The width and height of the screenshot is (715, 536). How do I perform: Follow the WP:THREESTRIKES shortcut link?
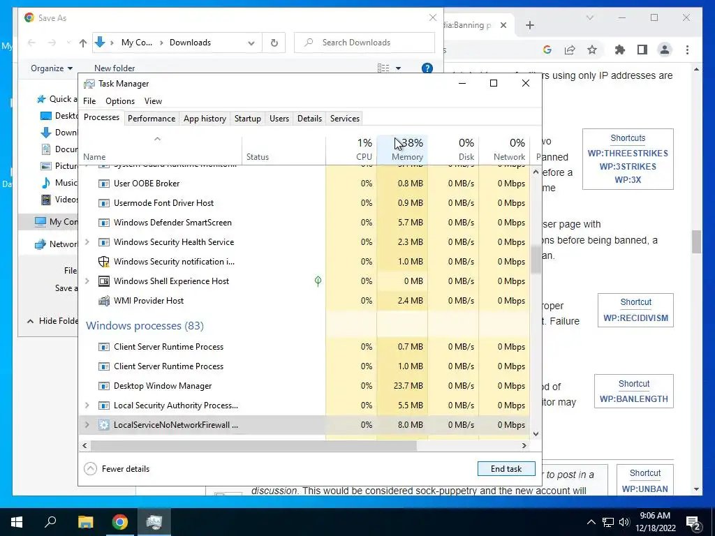click(x=628, y=154)
